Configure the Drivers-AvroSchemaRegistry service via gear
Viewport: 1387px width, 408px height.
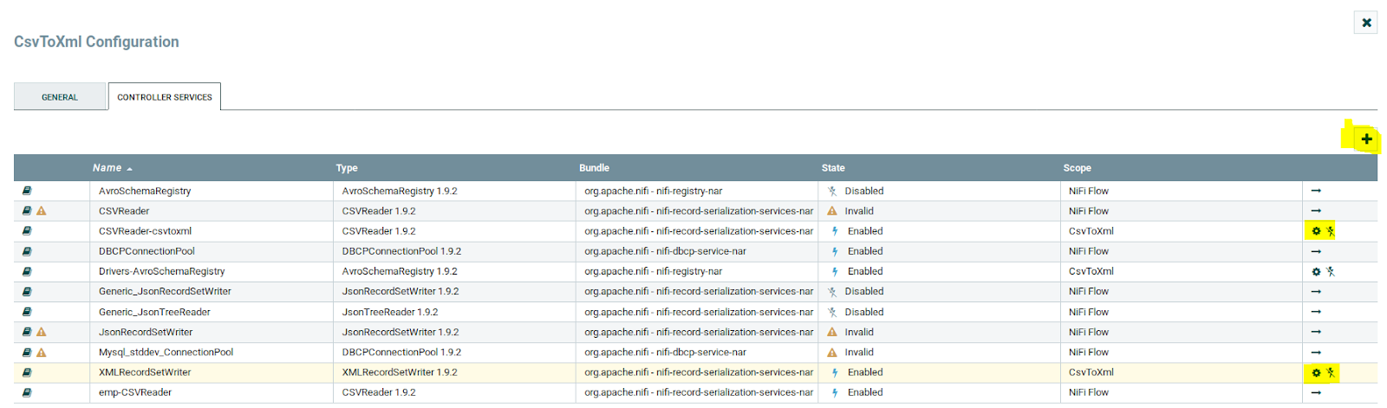tap(1316, 272)
